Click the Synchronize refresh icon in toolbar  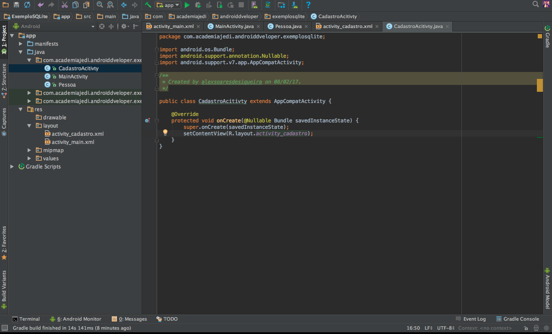[27, 5]
